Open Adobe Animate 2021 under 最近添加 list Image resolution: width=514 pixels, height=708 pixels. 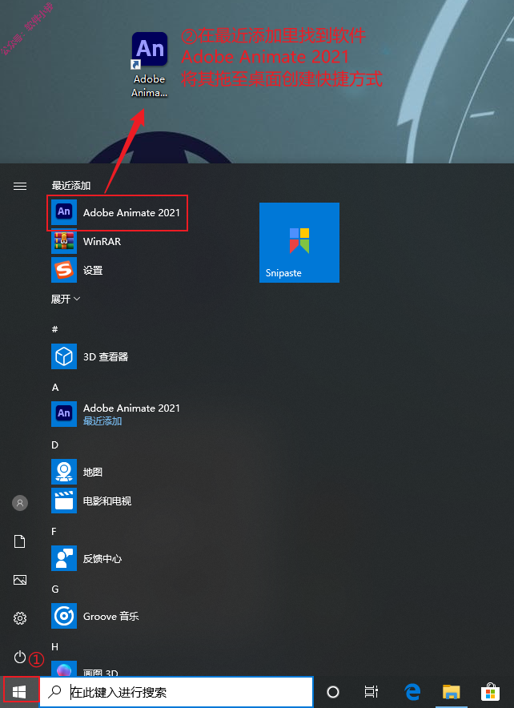(x=118, y=213)
